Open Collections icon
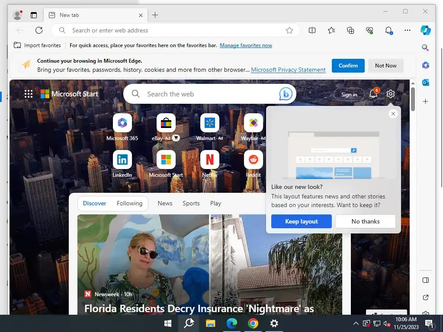Screen dimensions: 443x332 (350, 30)
